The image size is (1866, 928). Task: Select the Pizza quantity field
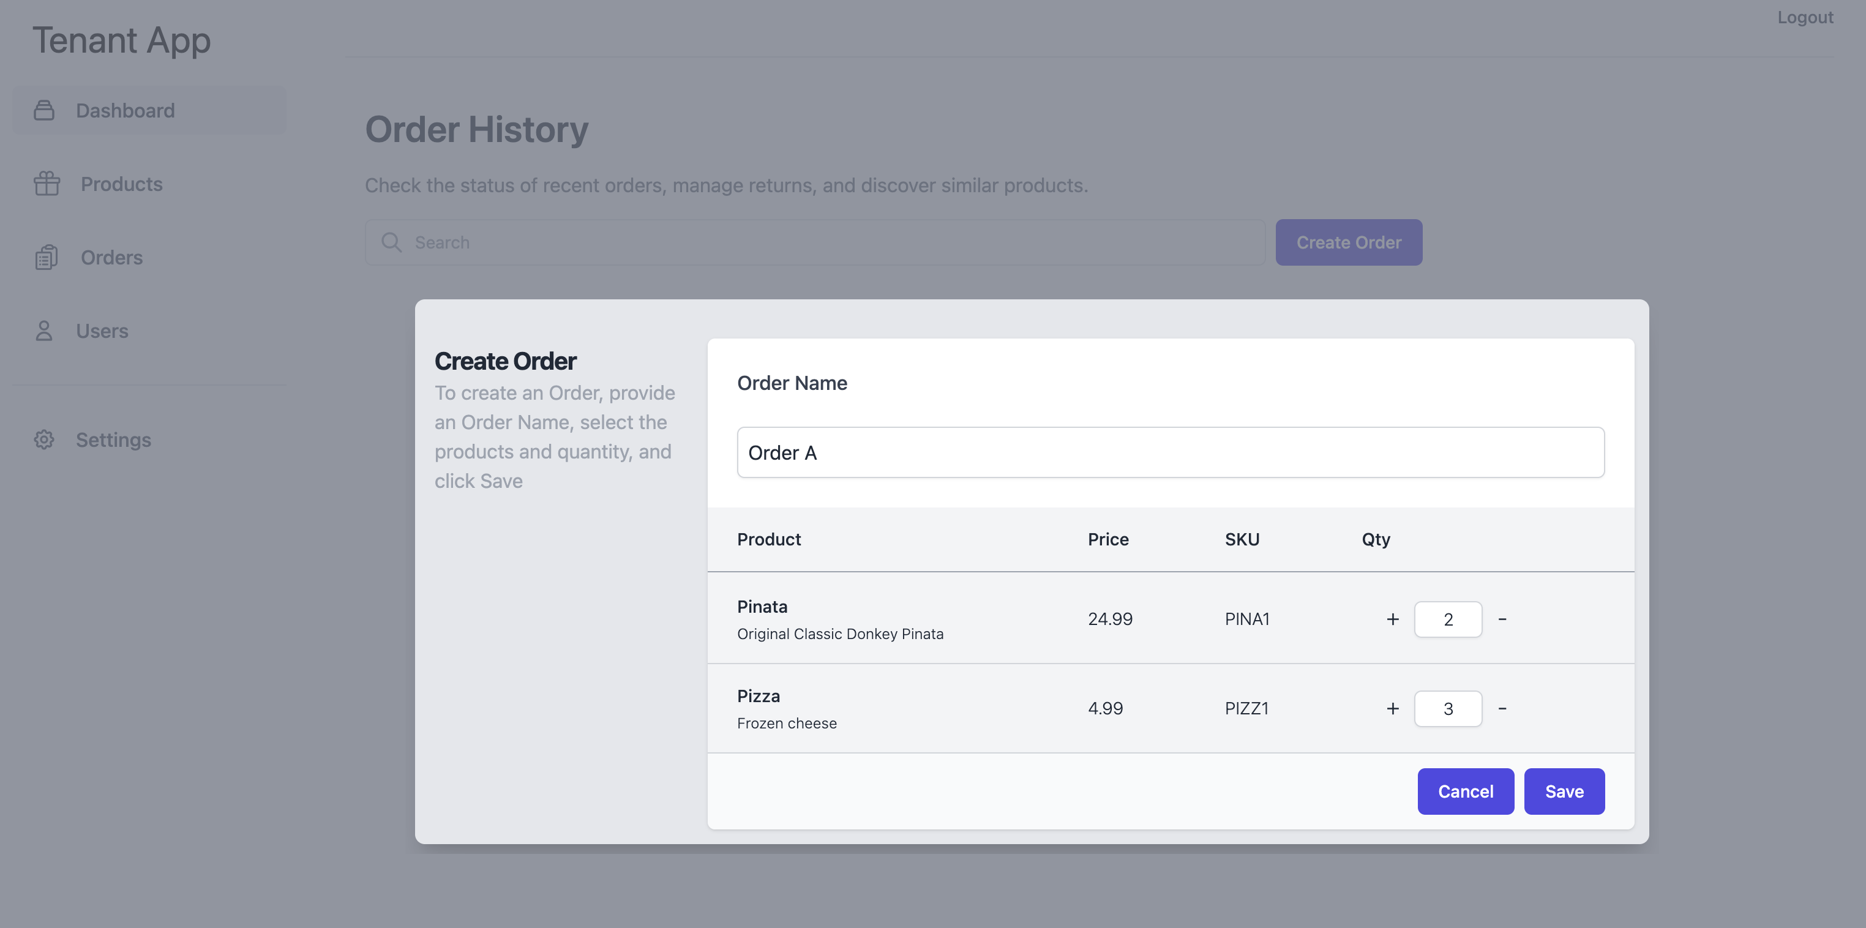pos(1448,708)
